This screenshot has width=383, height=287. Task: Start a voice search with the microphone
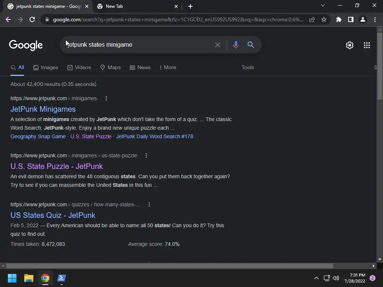236,45
